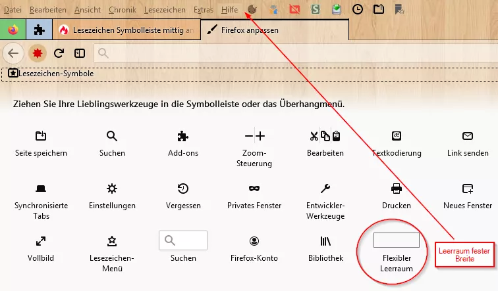
Task: Open the Ansicht menu
Action: click(88, 10)
